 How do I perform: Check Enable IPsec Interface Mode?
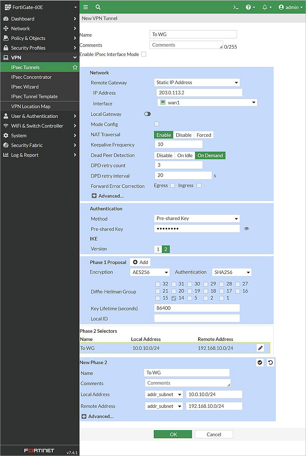[x=144, y=54]
